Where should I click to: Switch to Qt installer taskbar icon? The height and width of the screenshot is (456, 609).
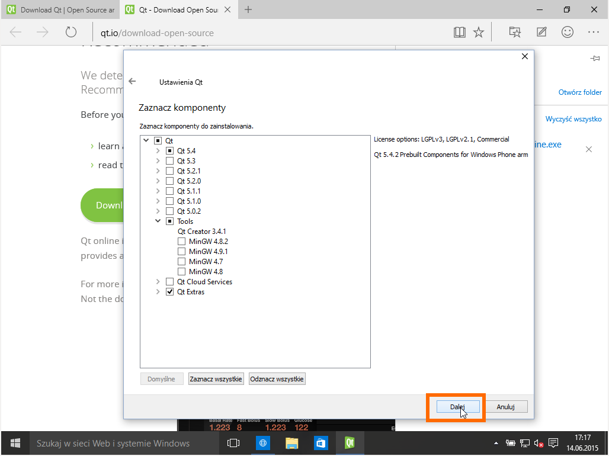click(350, 443)
